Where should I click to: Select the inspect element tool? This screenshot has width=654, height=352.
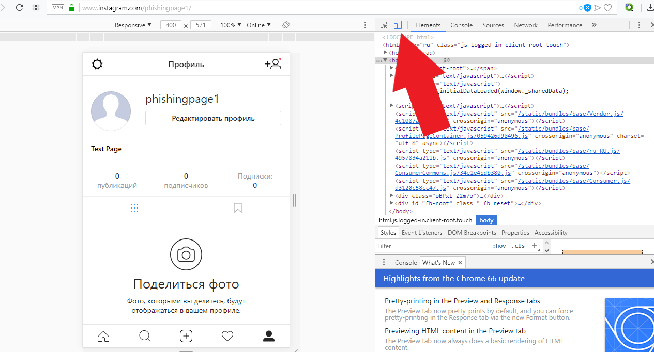tap(384, 25)
